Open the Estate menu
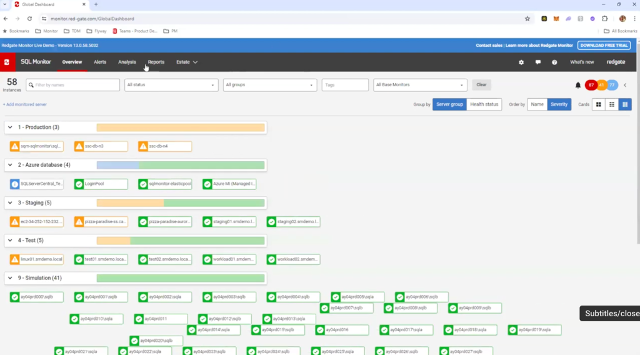Screen dimensions: 640x355 (186, 62)
